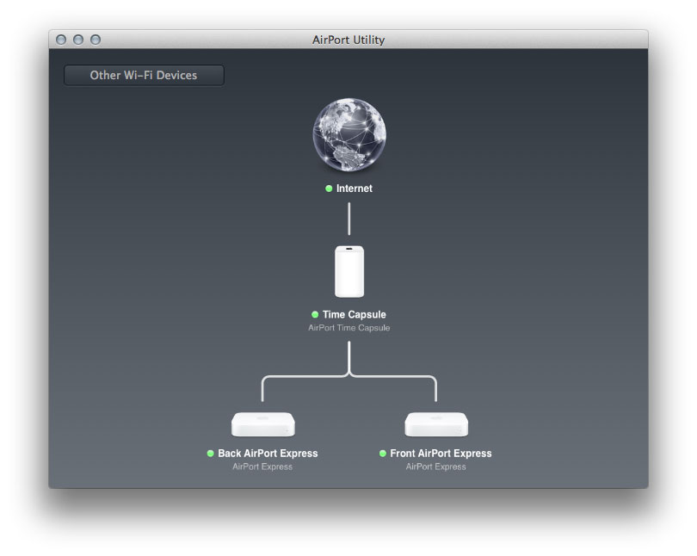Click the Front AirPort Express label

pyautogui.click(x=441, y=454)
